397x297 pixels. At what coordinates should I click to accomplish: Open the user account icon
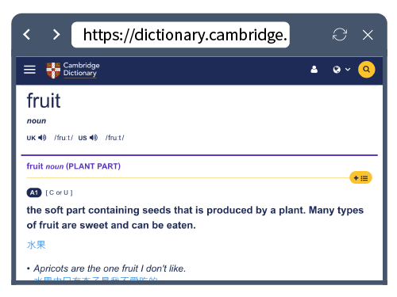click(x=314, y=70)
